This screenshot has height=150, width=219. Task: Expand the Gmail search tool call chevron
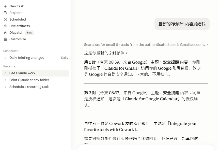click(207, 45)
